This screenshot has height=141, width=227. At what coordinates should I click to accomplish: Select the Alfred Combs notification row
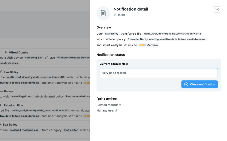[45, 57]
